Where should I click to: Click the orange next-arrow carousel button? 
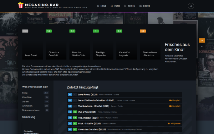click(202, 40)
